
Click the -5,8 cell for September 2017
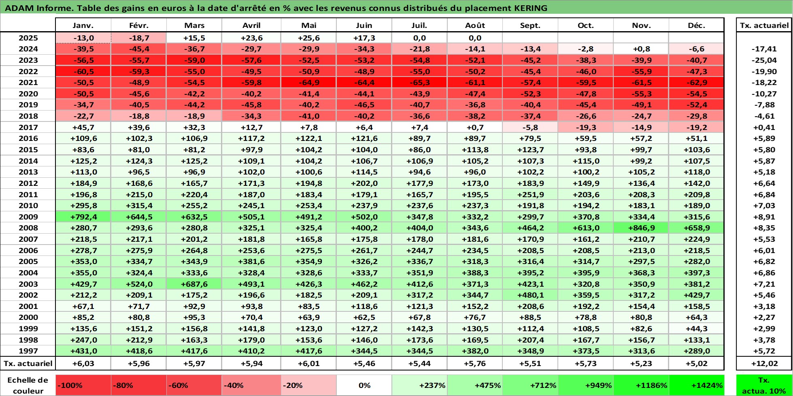point(530,127)
